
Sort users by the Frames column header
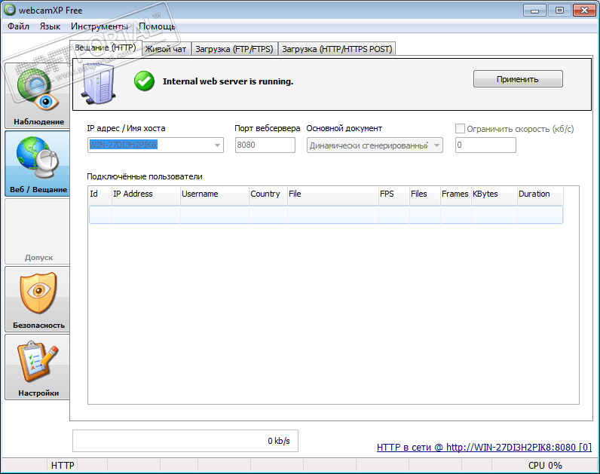click(456, 194)
